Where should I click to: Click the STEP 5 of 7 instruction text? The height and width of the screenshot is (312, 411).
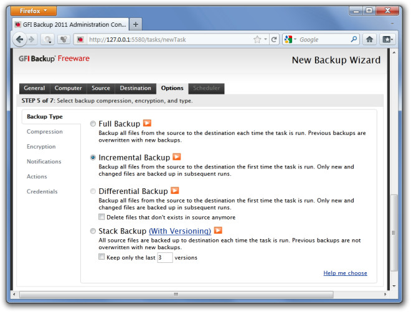[107, 101]
